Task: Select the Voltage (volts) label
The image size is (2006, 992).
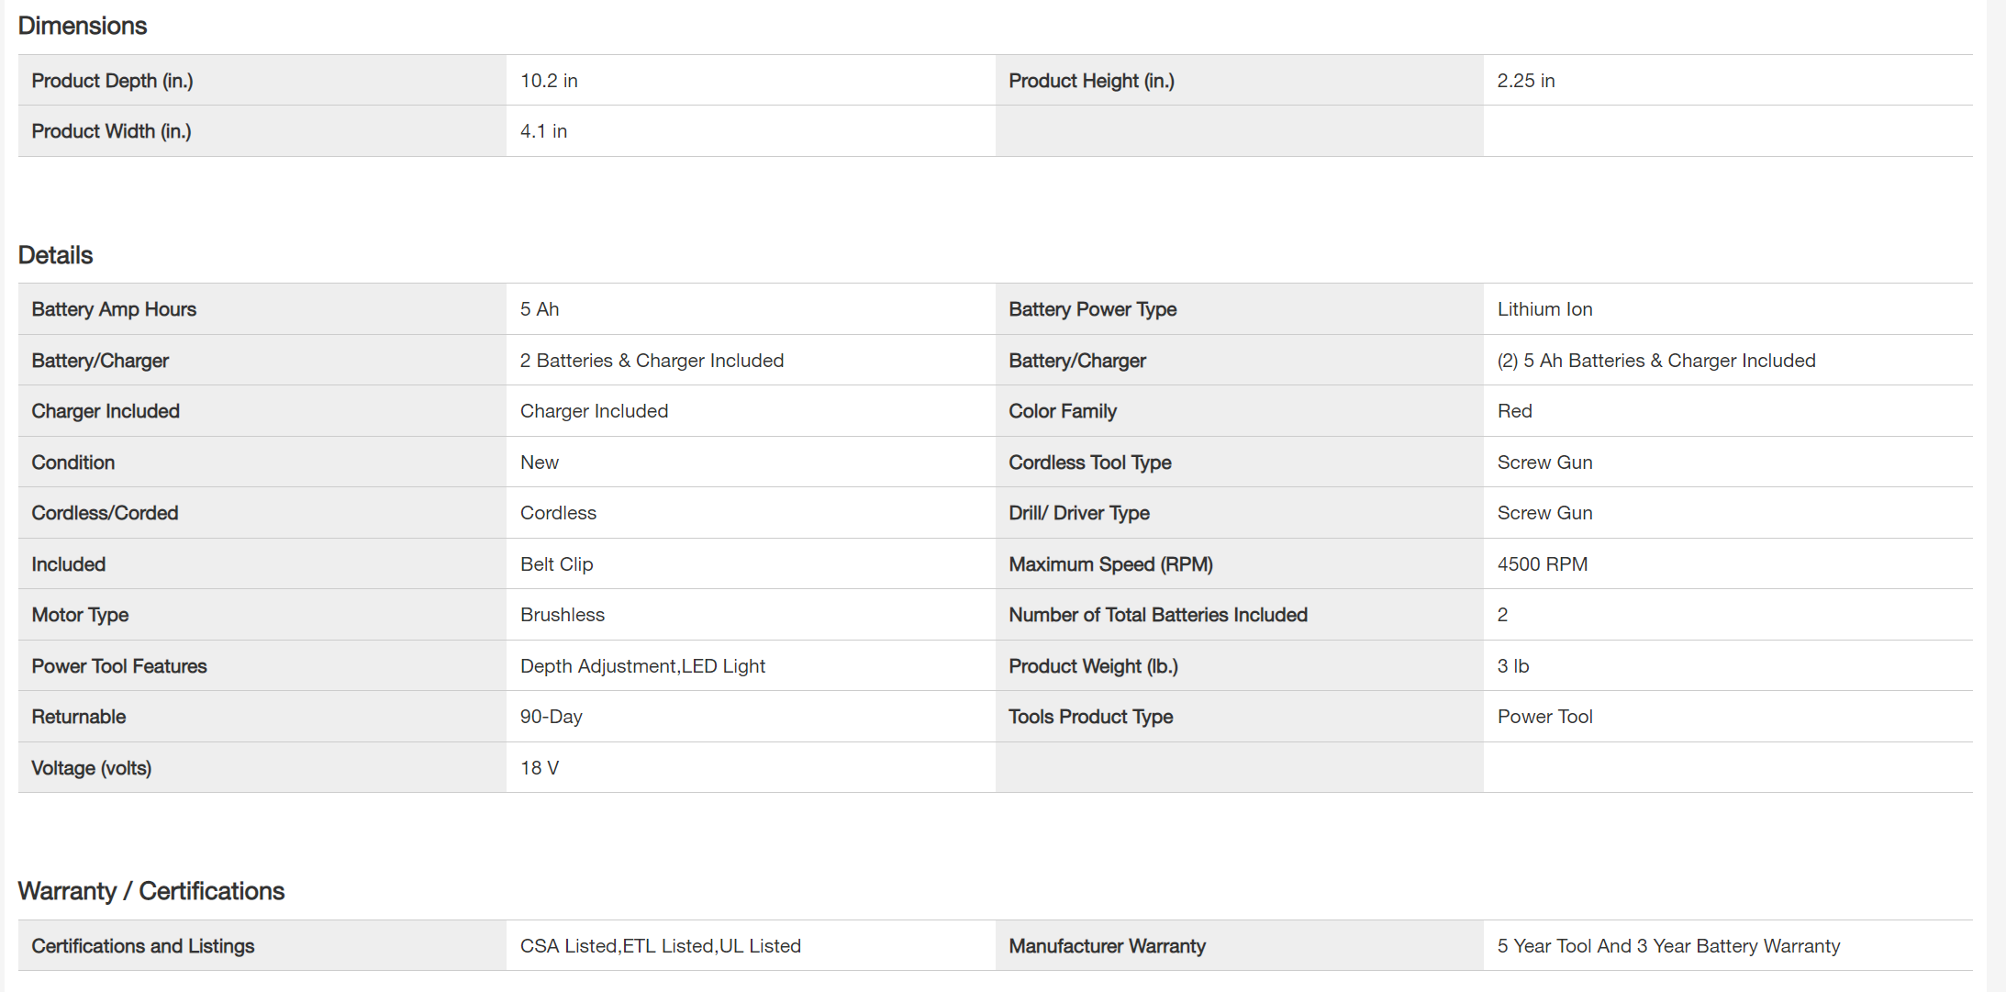Action: [92, 768]
